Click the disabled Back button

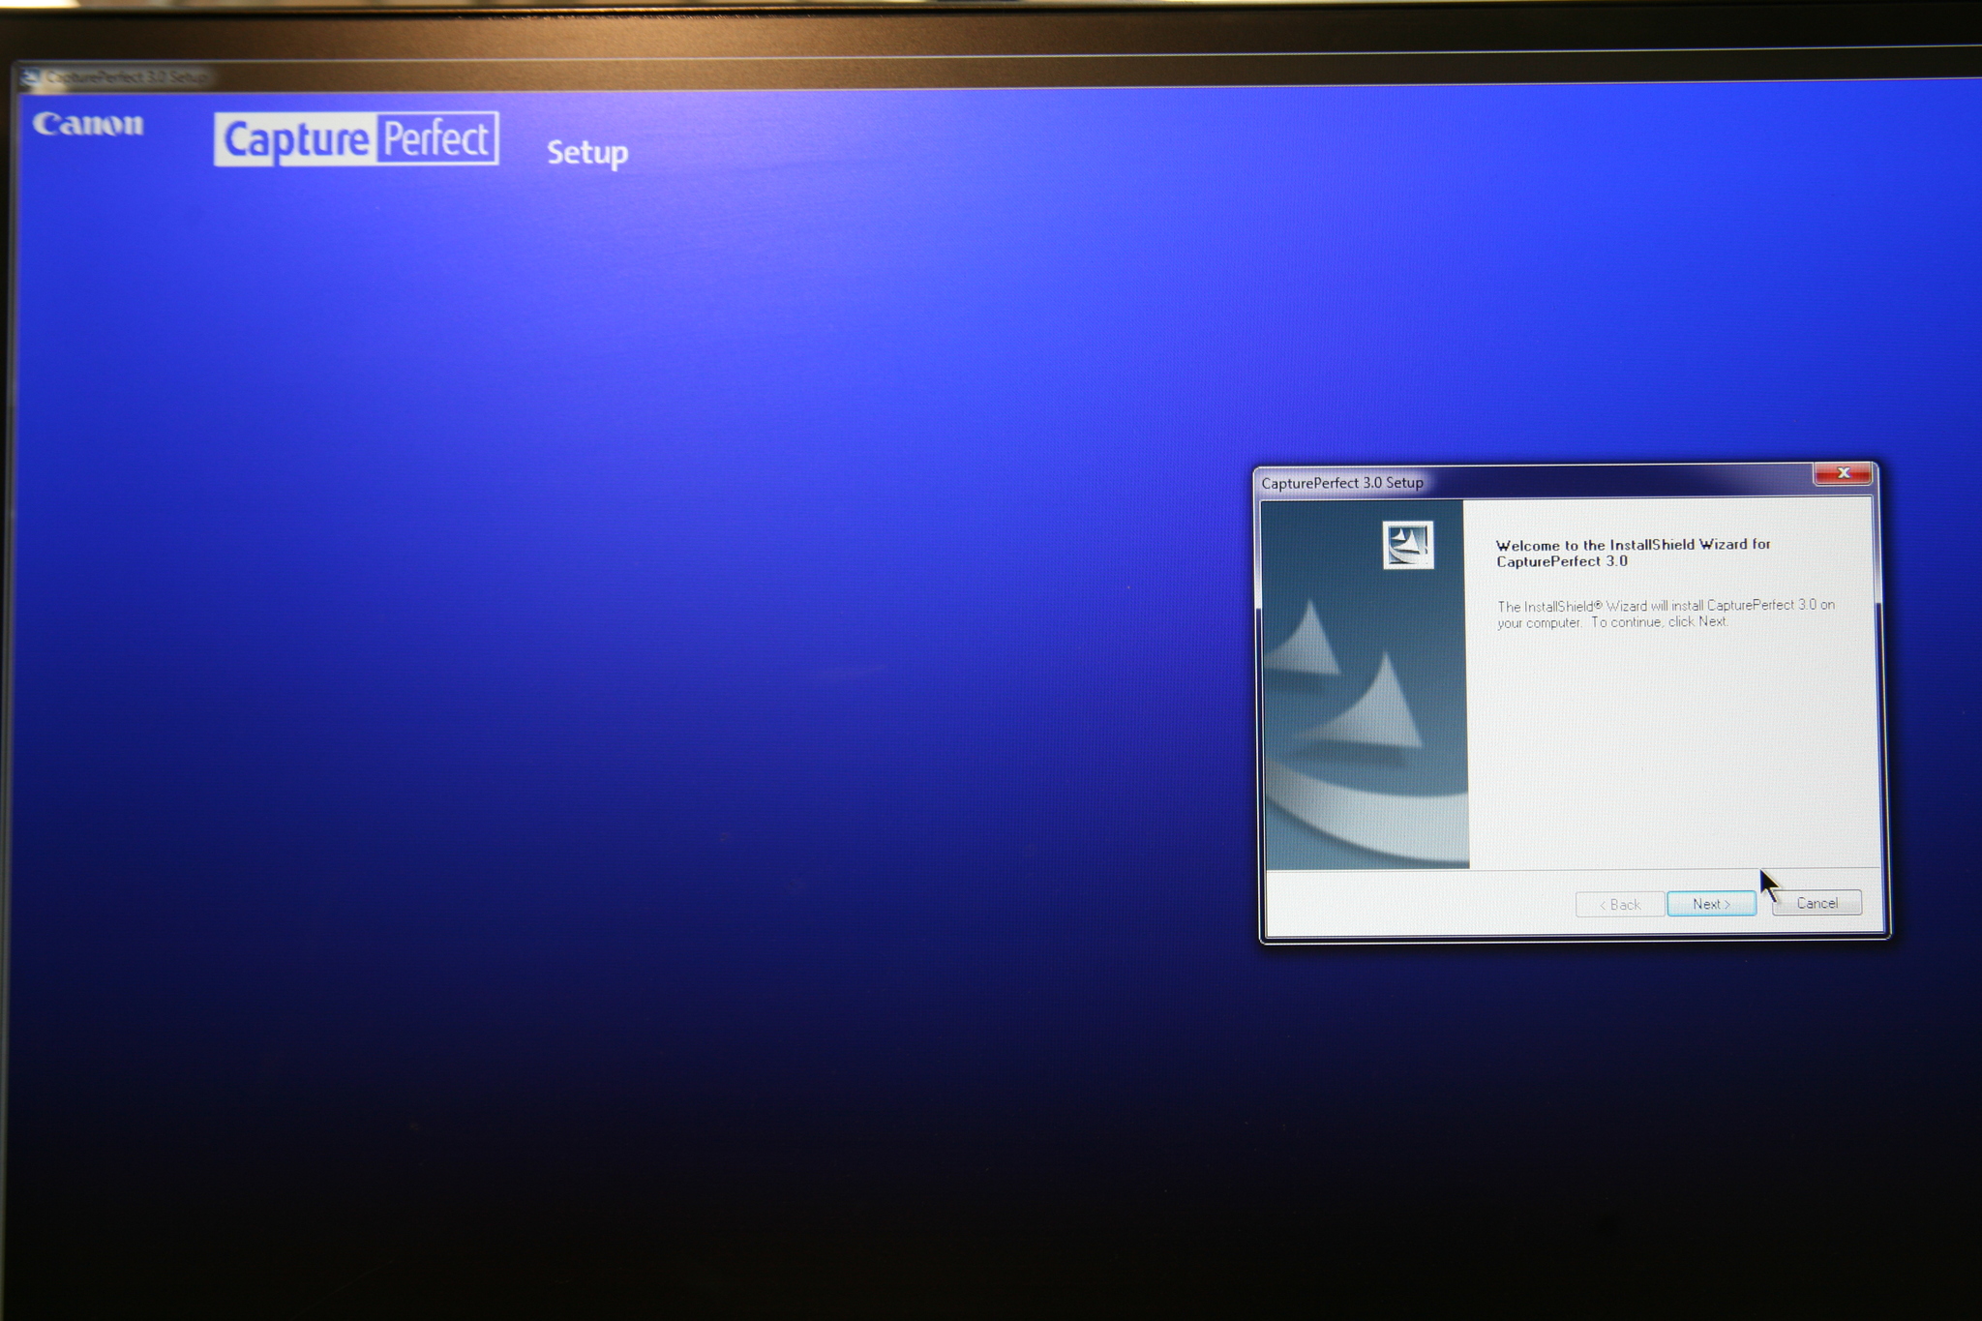[1620, 905]
